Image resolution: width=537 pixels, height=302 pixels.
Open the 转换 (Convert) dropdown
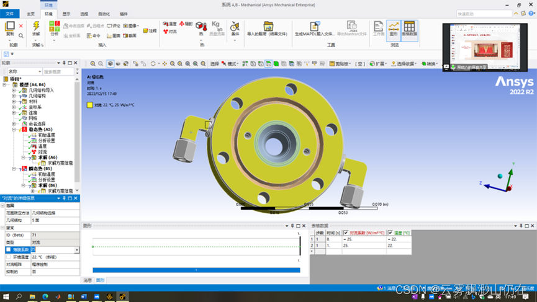pyautogui.click(x=430, y=64)
